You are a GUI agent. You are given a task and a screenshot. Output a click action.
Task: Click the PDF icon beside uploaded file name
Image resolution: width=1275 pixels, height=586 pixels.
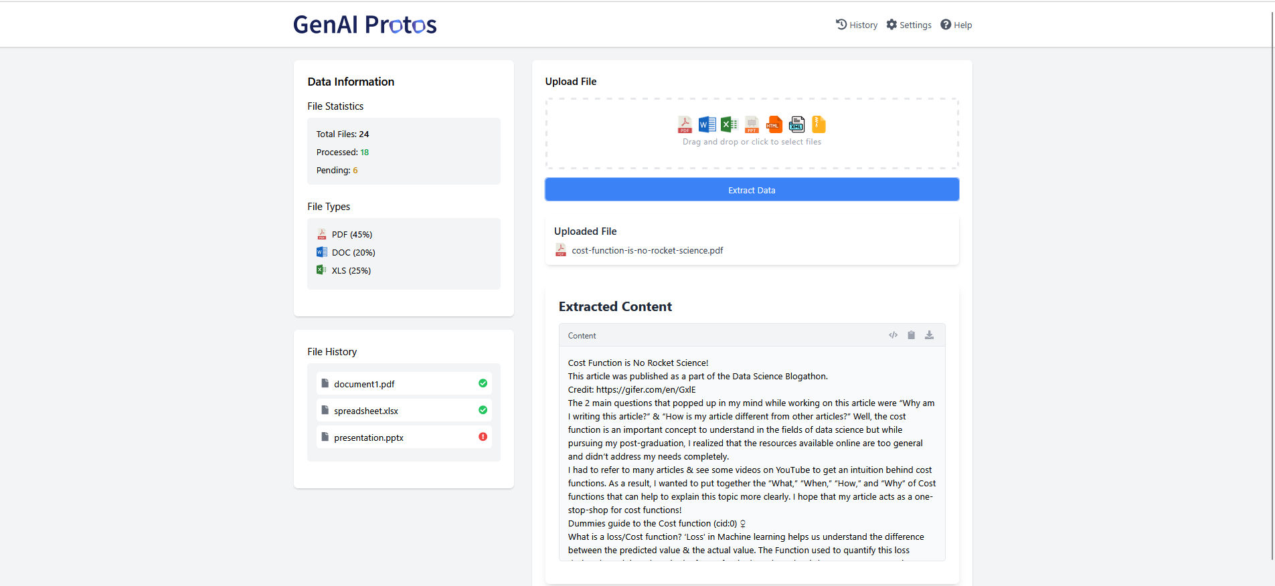pos(561,250)
